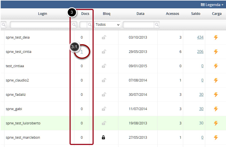Open the Legenda list icon
The height and width of the screenshot is (147, 226).
[203, 5]
